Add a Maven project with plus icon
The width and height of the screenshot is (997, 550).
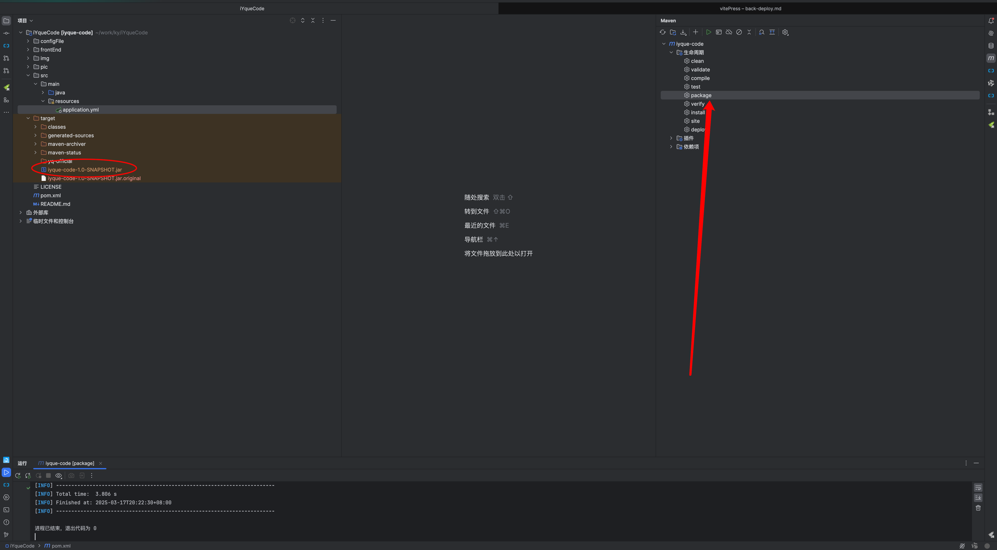click(x=695, y=32)
